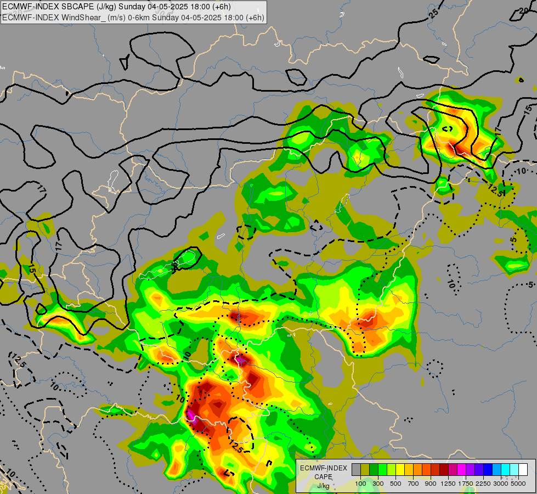The width and height of the screenshot is (537, 494).
Task: Click the white swatch at legend end
Action: pyautogui.click(x=523, y=469)
